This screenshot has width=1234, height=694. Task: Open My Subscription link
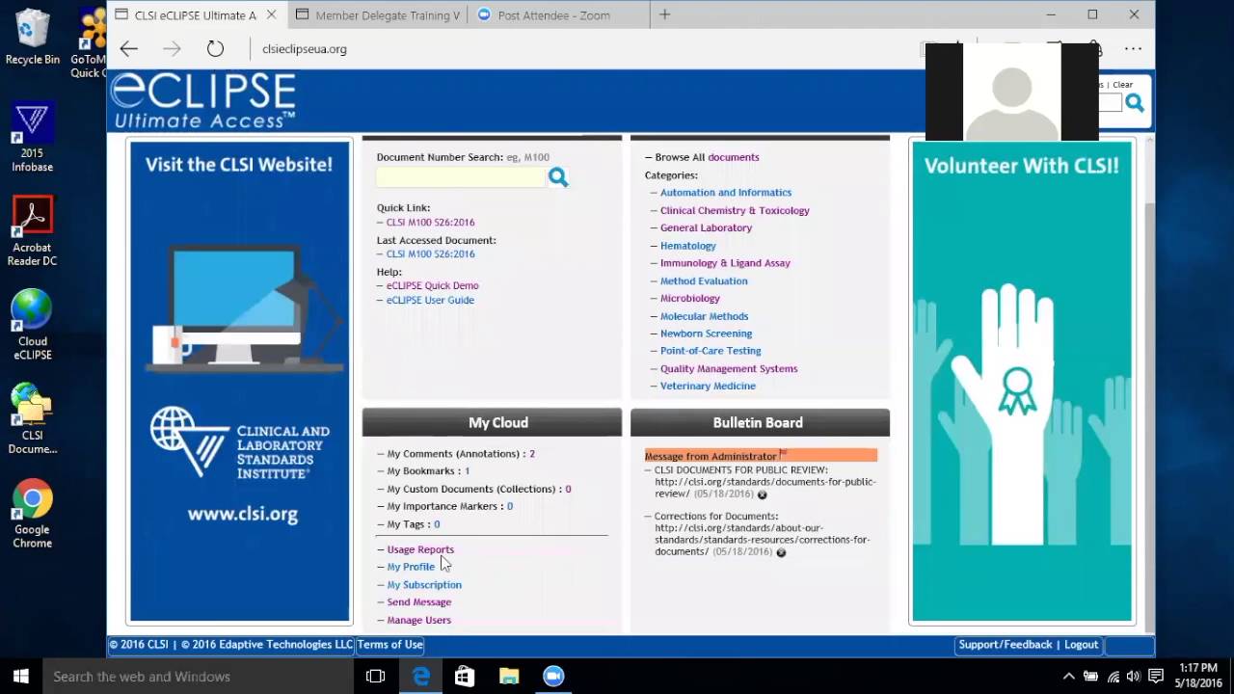tap(424, 585)
